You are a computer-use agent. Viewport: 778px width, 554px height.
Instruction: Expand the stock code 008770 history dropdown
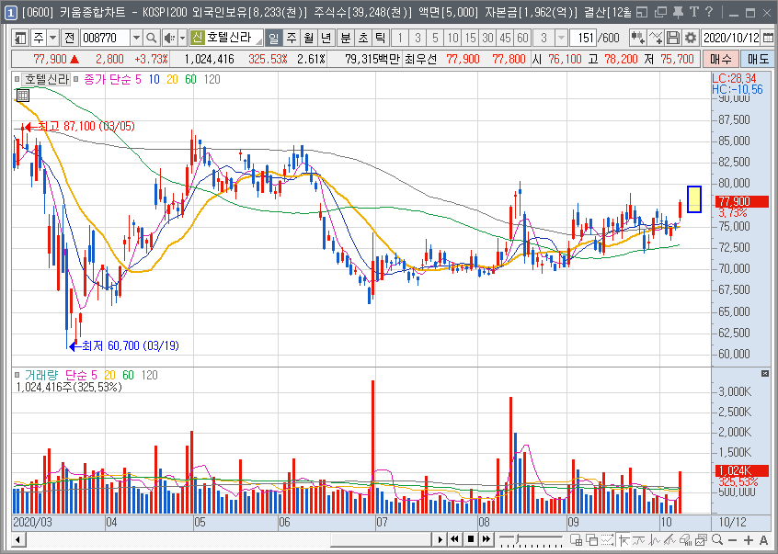coord(136,38)
